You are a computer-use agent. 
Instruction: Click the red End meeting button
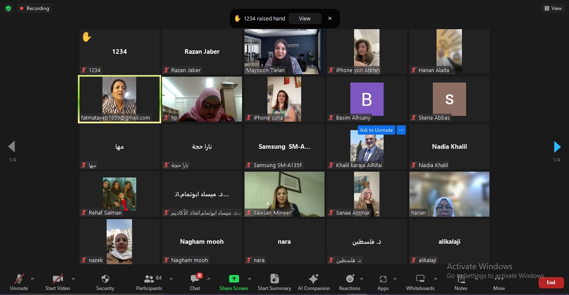click(x=551, y=282)
